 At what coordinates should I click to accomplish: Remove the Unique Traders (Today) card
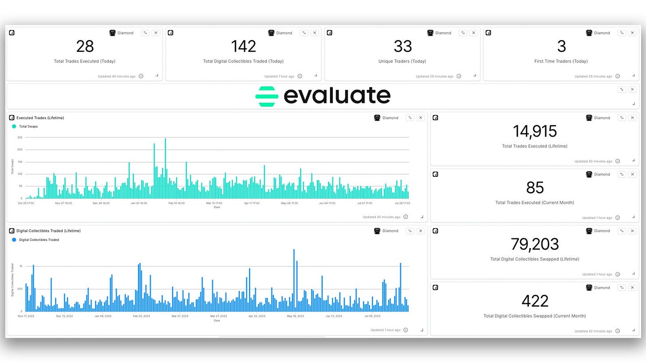coord(473,33)
